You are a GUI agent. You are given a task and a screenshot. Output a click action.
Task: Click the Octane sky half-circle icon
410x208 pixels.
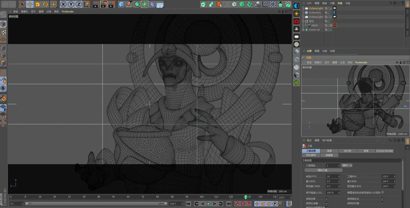[x=297, y=6]
